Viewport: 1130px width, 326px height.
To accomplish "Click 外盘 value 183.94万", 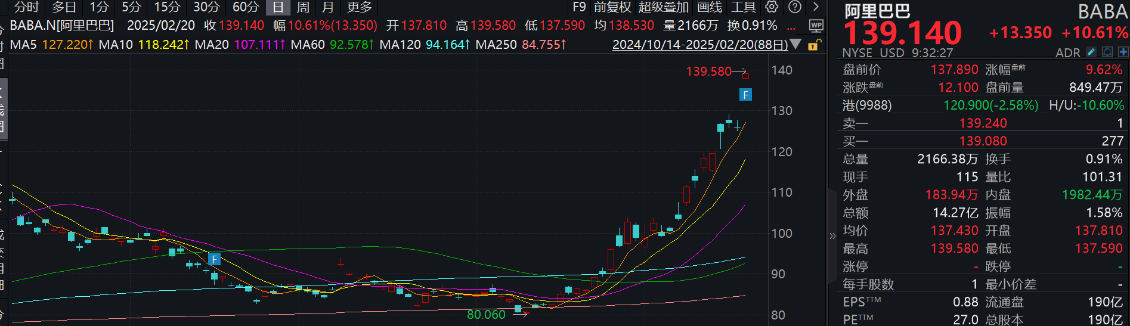I will [952, 195].
